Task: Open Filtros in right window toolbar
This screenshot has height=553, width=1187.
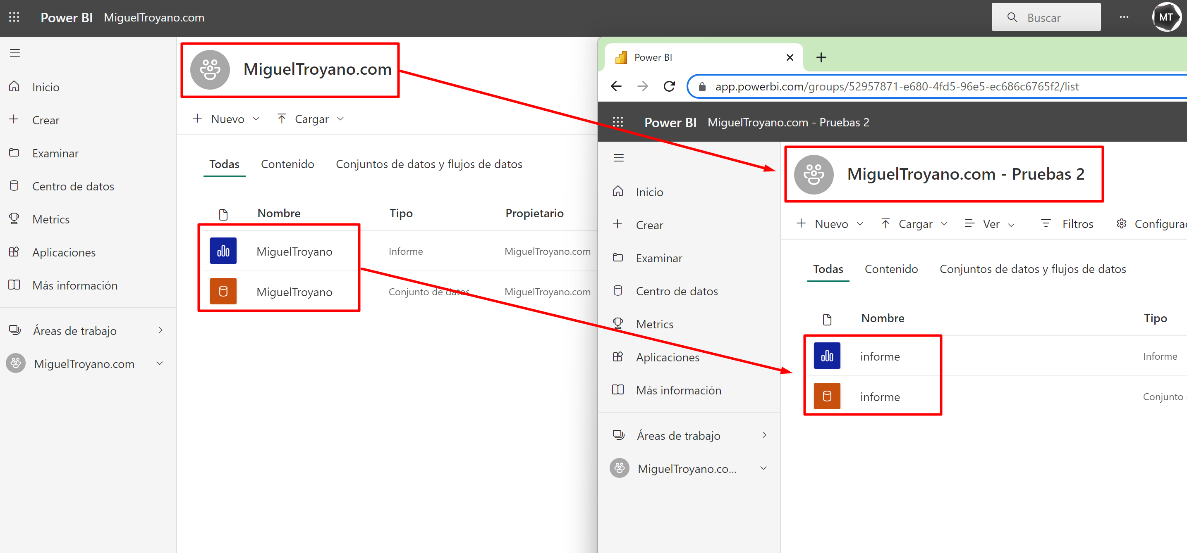Action: [x=1066, y=224]
